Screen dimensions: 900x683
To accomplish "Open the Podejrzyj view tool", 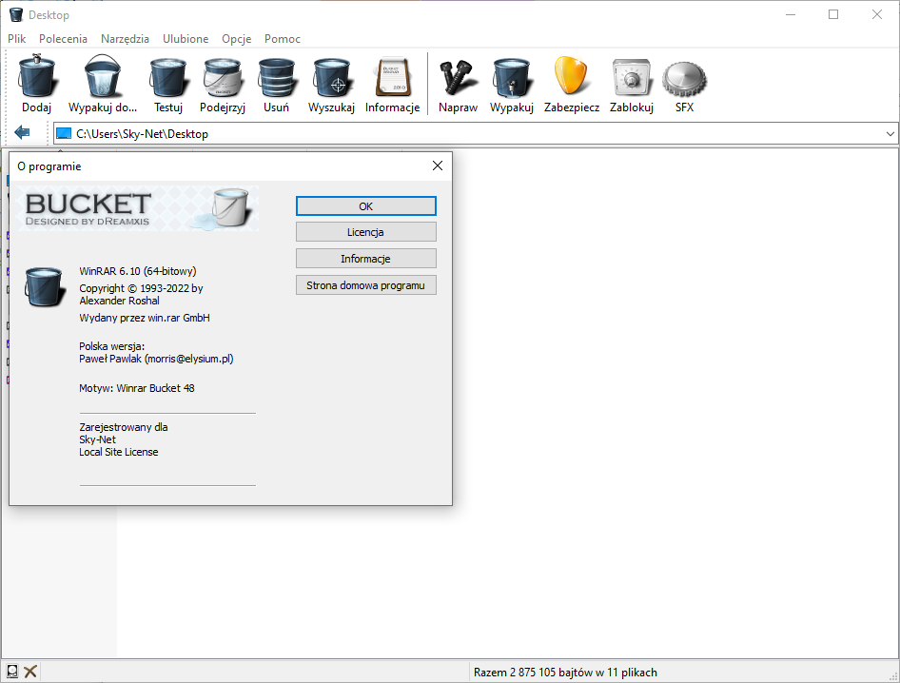I will pyautogui.click(x=223, y=77).
